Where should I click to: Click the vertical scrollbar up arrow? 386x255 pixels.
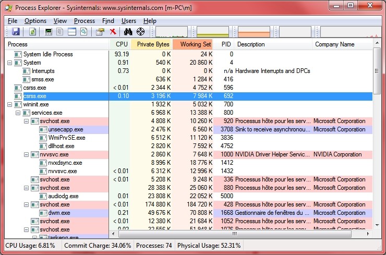[377, 43]
